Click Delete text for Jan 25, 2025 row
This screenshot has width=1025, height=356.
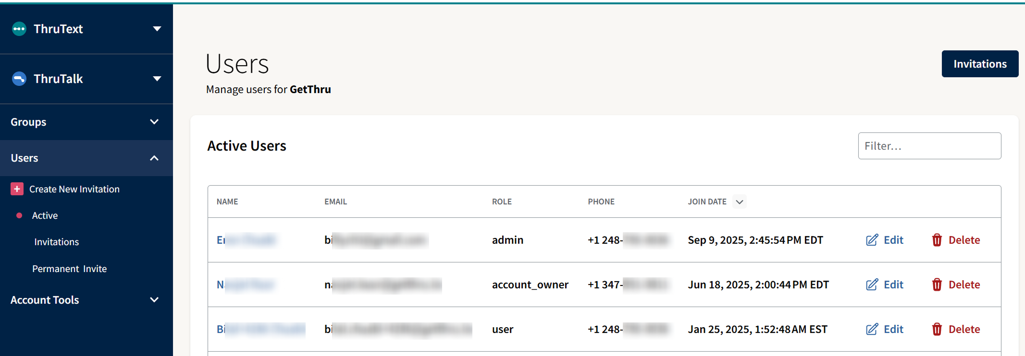(x=964, y=329)
